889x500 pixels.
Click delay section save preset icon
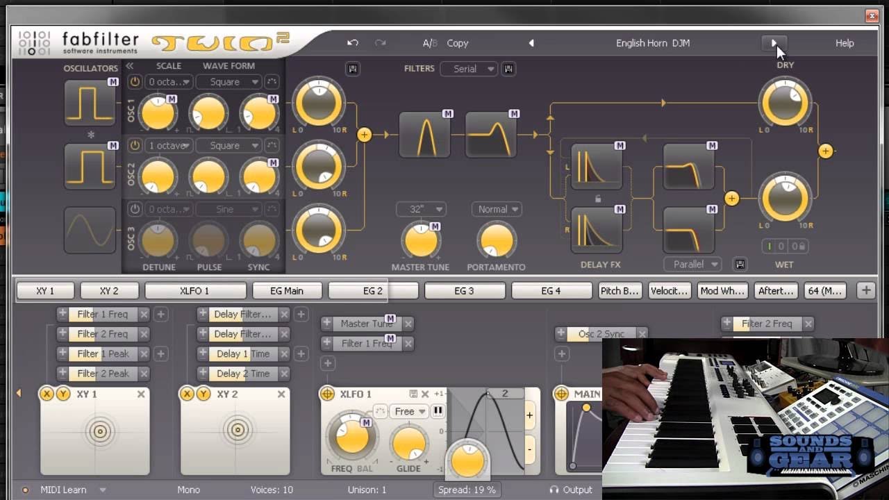[x=740, y=264]
